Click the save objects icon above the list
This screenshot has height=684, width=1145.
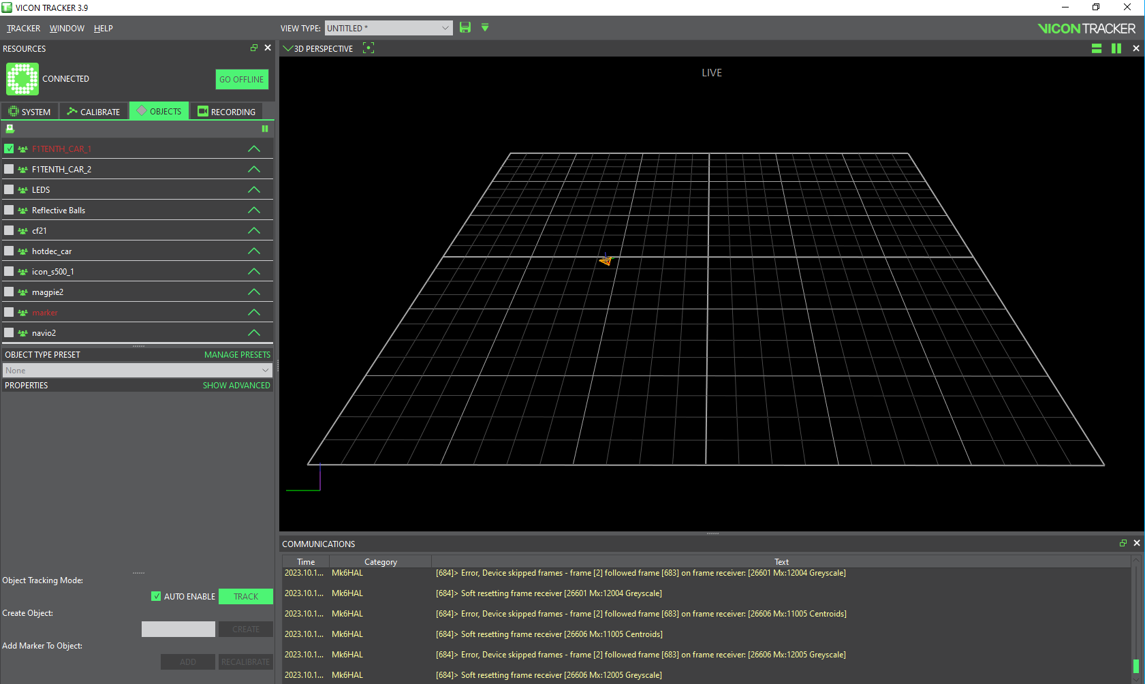point(10,129)
